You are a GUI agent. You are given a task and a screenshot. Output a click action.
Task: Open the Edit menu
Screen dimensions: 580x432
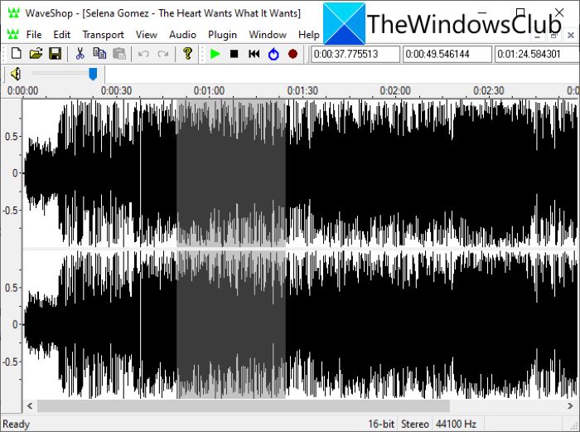(62, 35)
